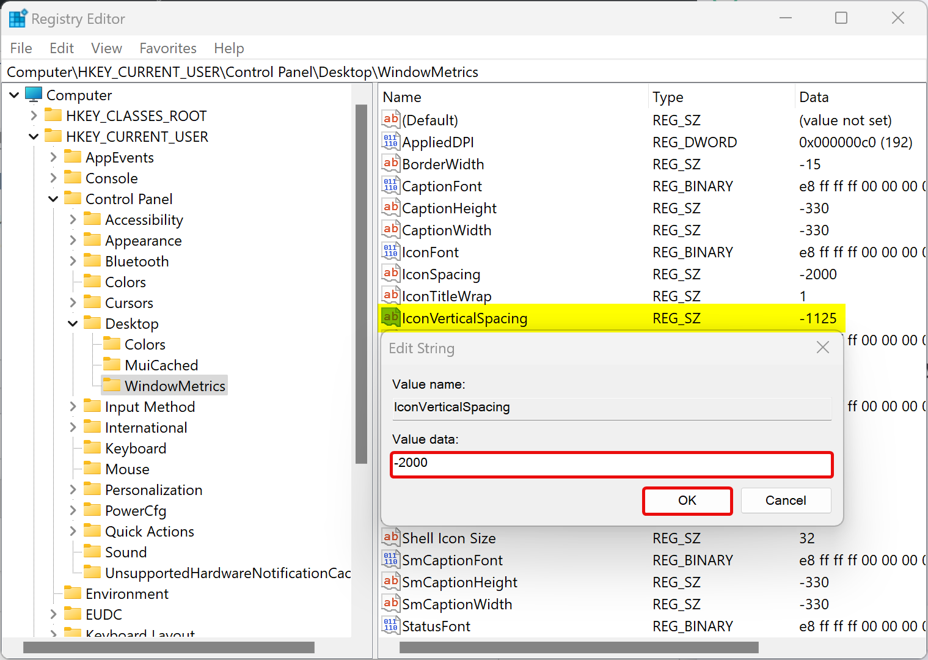Image resolution: width=928 pixels, height=660 pixels.
Task: Click the Value data input field
Action: [x=612, y=464]
